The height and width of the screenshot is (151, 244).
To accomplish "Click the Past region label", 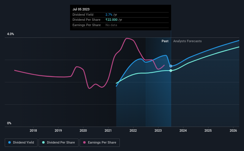I will [x=165, y=41].
